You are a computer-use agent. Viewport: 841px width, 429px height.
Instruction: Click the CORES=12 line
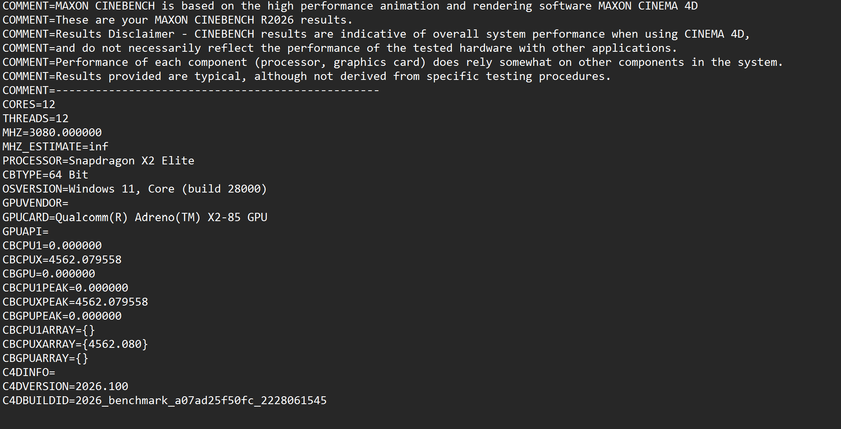[x=29, y=104]
